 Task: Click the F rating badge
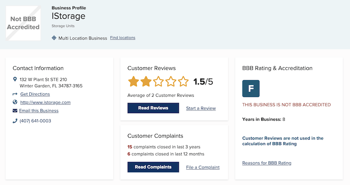pyautogui.click(x=251, y=89)
